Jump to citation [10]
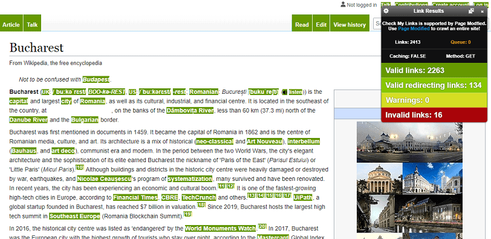The height and width of the screenshot is (239, 491). pos(80,168)
